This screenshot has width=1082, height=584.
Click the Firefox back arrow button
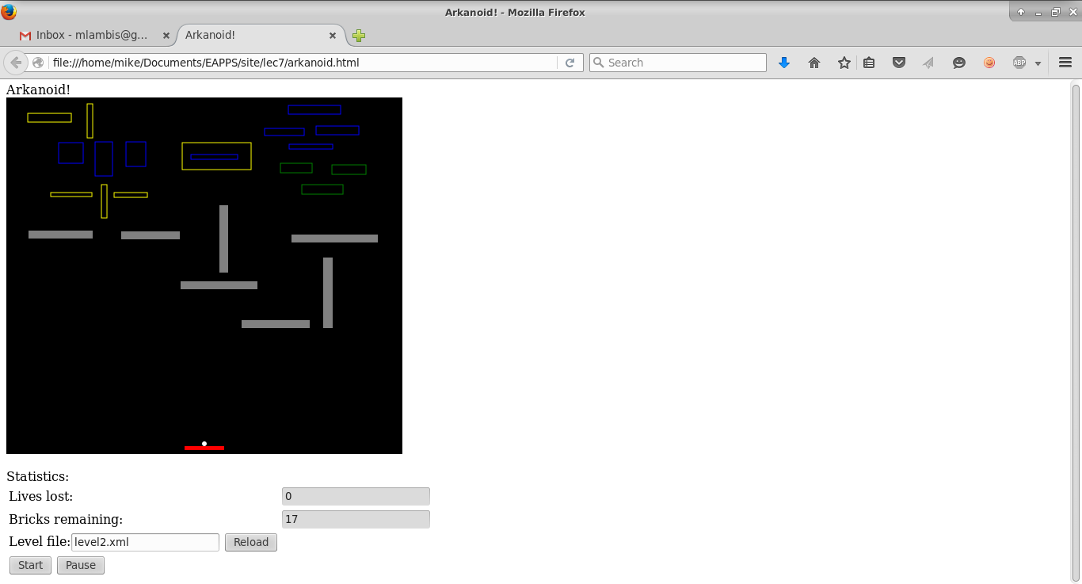coord(16,63)
